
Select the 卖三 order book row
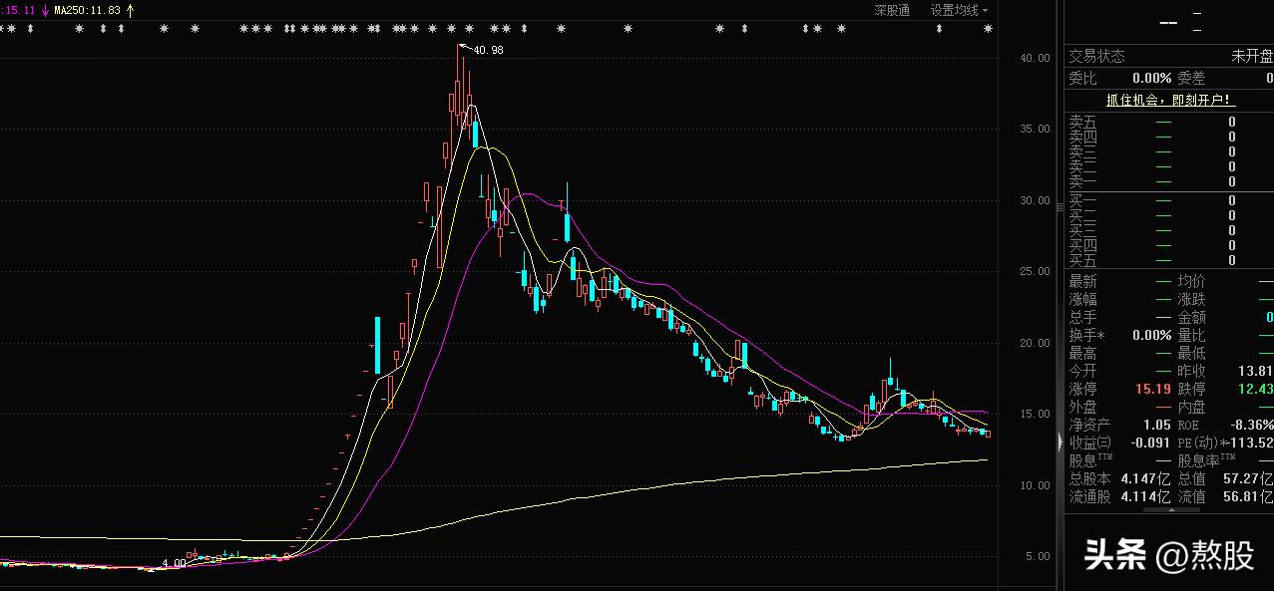pyautogui.click(x=1170, y=151)
